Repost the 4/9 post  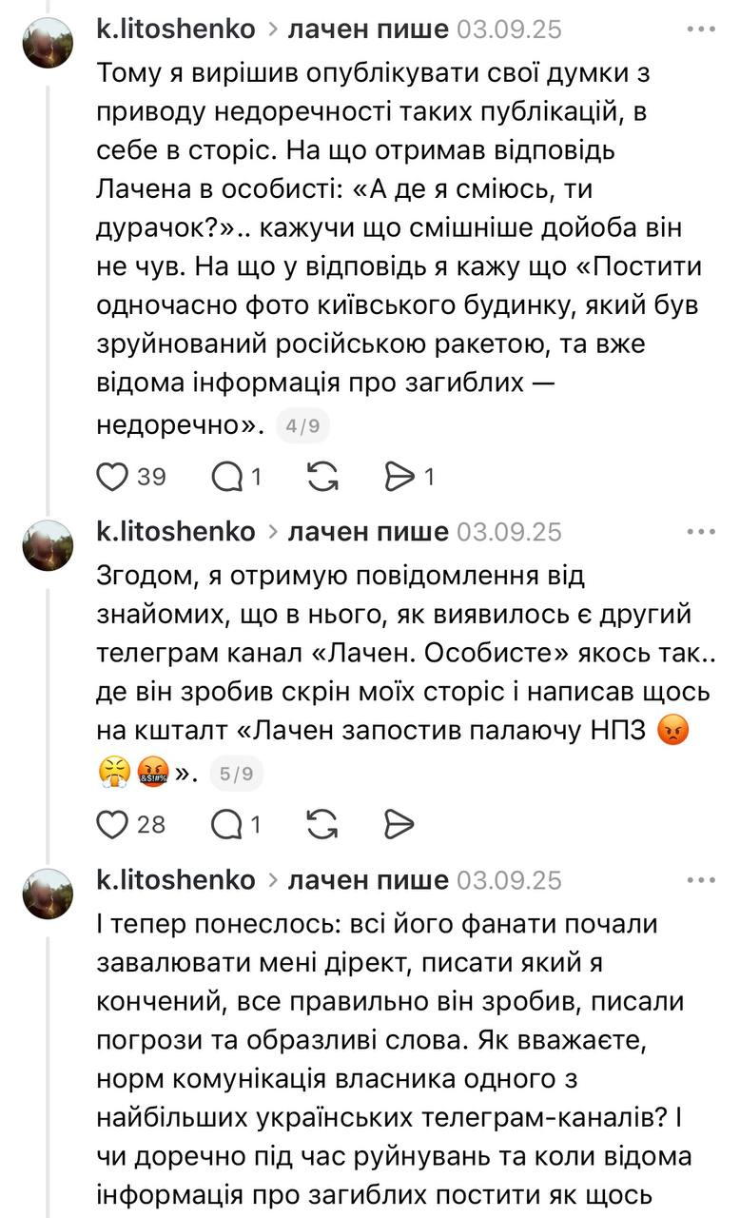(x=323, y=477)
